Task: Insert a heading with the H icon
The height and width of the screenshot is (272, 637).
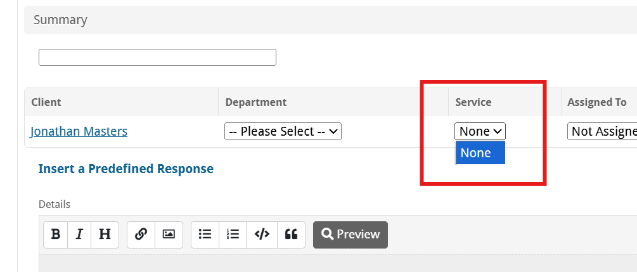Action: click(105, 235)
